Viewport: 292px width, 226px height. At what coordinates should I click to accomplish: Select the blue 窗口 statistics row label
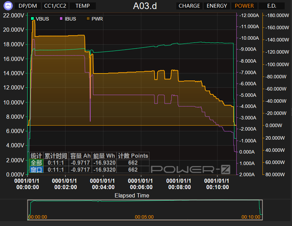[x=36, y=170]
